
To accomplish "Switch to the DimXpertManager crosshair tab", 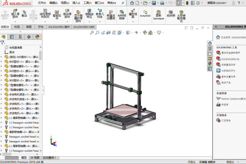I will pos(29,37).
